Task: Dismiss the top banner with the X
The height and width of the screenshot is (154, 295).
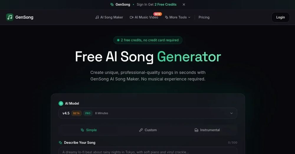Action: tap(184, 4)
